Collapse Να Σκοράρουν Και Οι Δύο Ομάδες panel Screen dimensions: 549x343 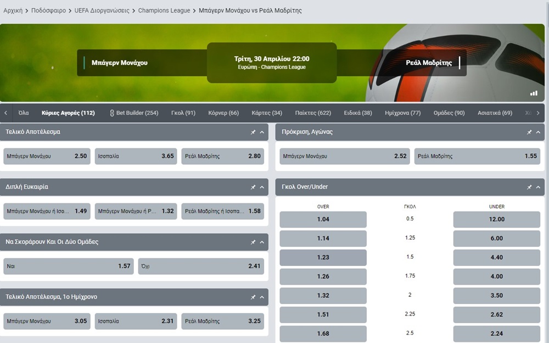coord(262,242)
